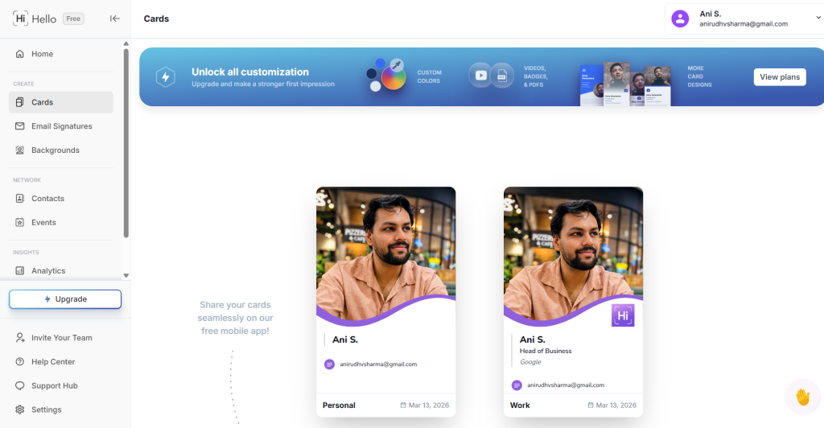Click the account email in the header
Screen dimensions: 824x428
coord(744,24)
